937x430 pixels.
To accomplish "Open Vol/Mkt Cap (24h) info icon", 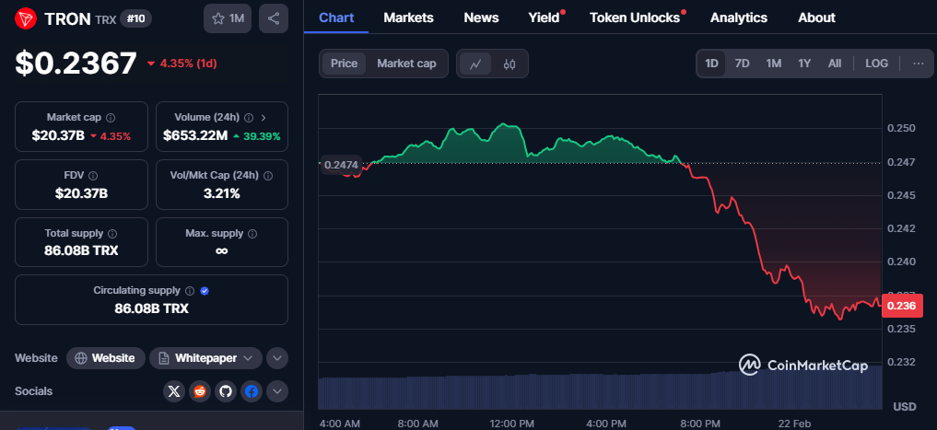I will pos(268,176).
